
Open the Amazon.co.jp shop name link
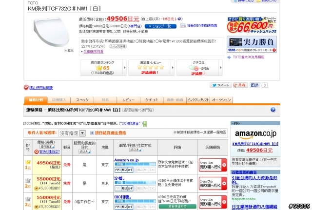click(127, 160)
